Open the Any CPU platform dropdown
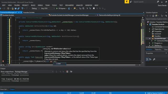 (x=48, y=8)
